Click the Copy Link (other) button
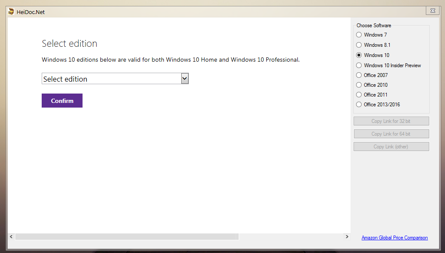Image resolution: width=445 pixels, height=253 pixels. click(x=391, y=147)
